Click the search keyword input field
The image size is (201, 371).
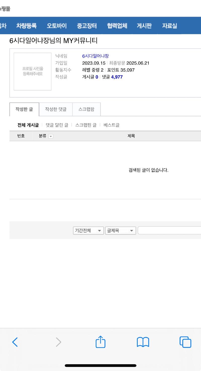pyautogui.click(x=169, y=230)
